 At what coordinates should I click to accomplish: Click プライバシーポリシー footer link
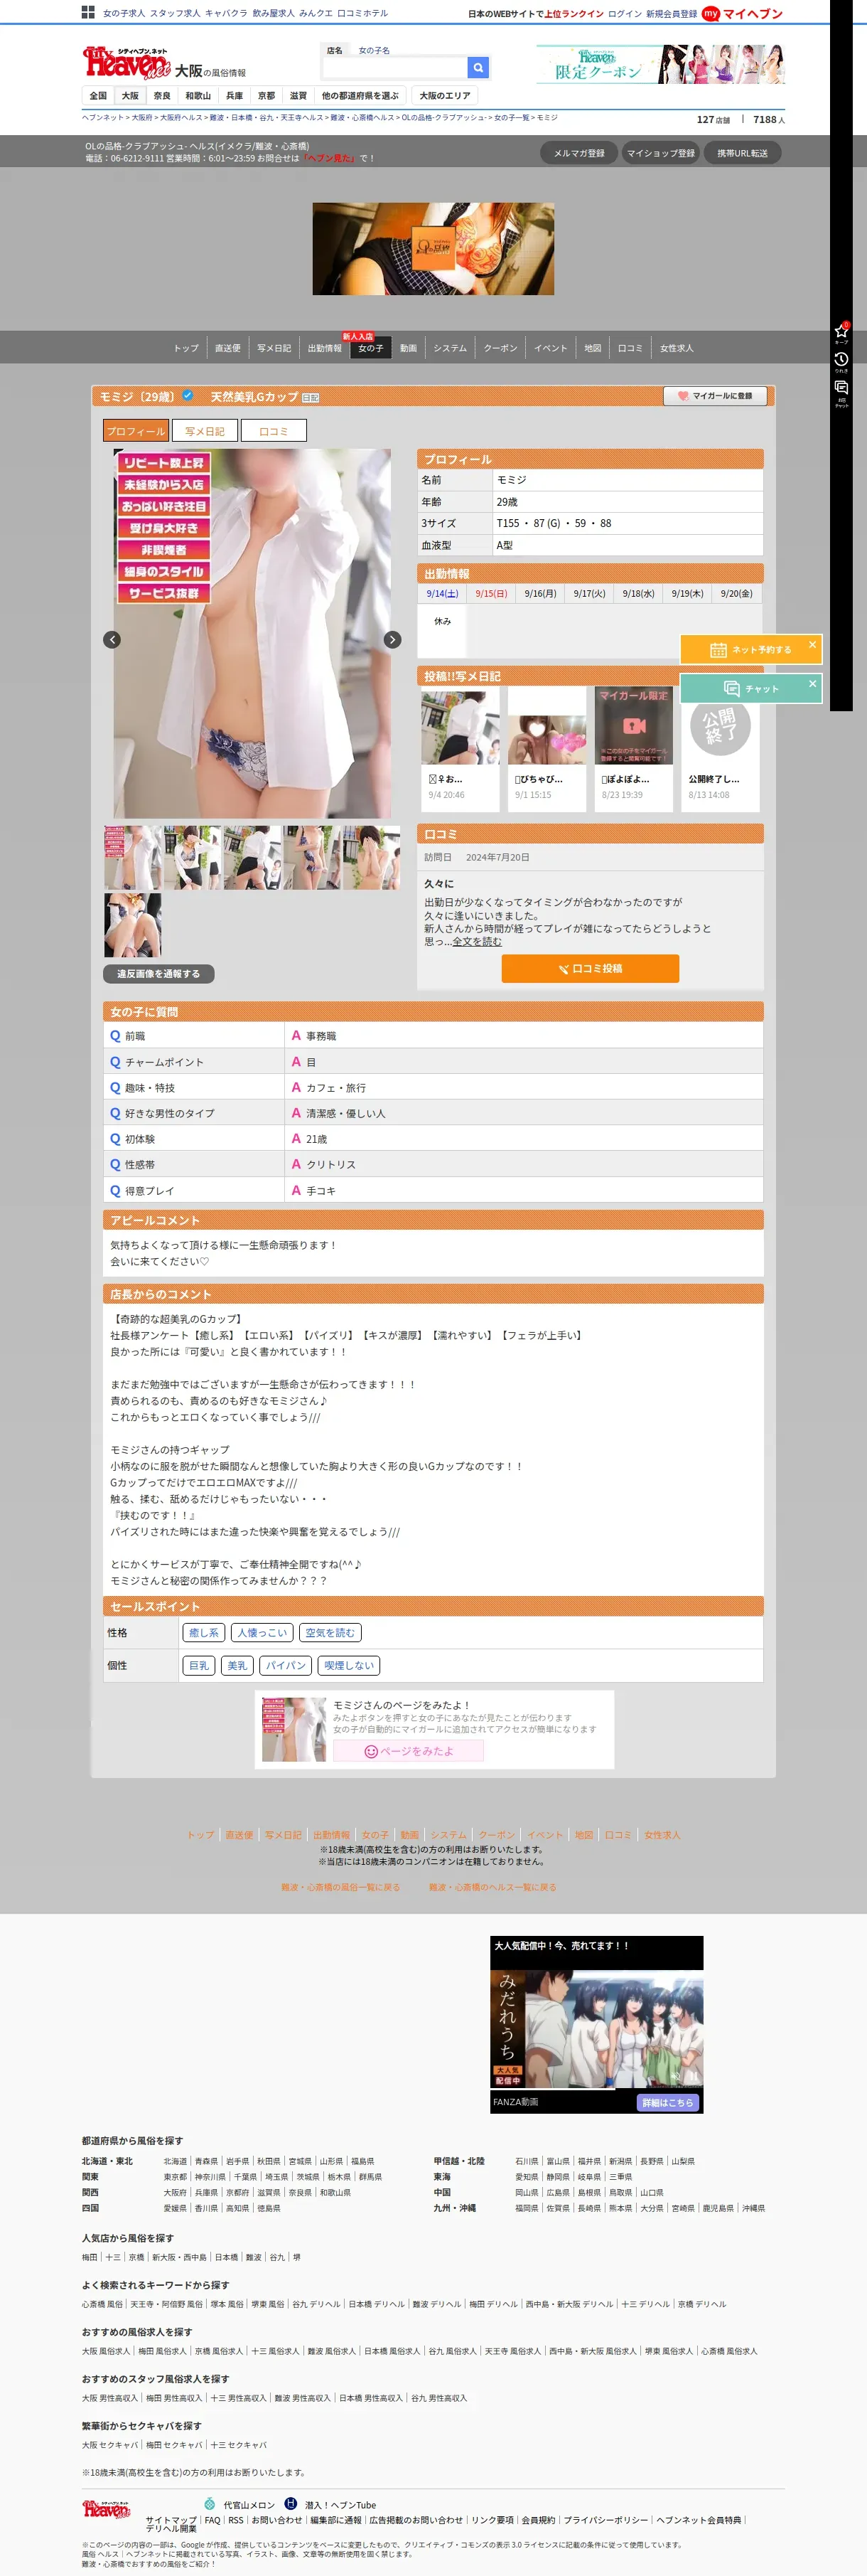pyautogui.click(x=605, y=2520)
